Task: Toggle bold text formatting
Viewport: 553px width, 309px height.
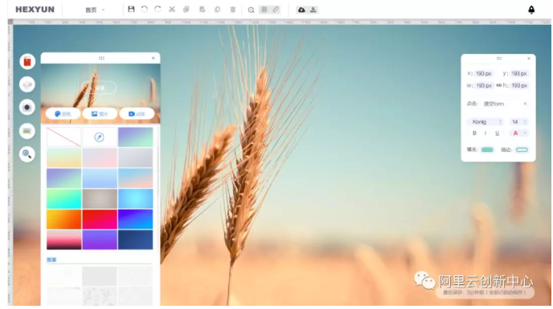Action: click(474, 133)
